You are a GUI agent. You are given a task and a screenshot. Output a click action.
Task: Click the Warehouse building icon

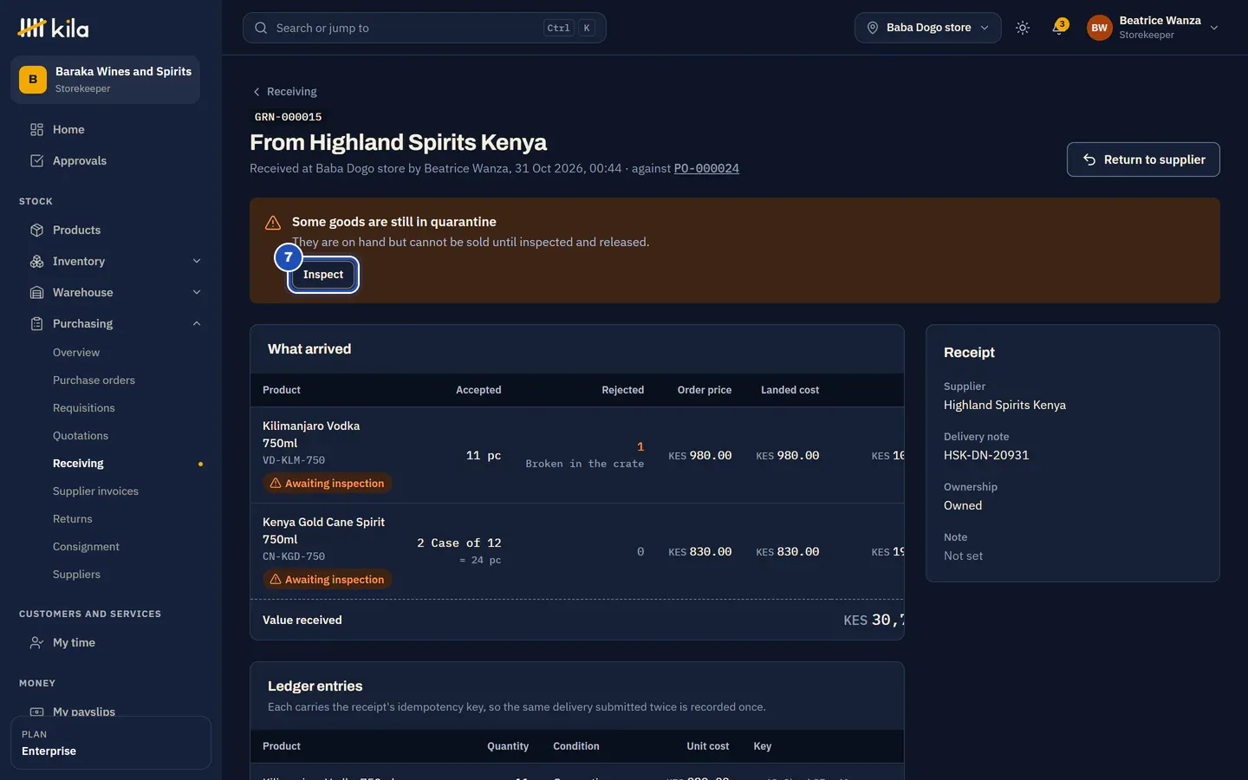[x=36, y=292]
